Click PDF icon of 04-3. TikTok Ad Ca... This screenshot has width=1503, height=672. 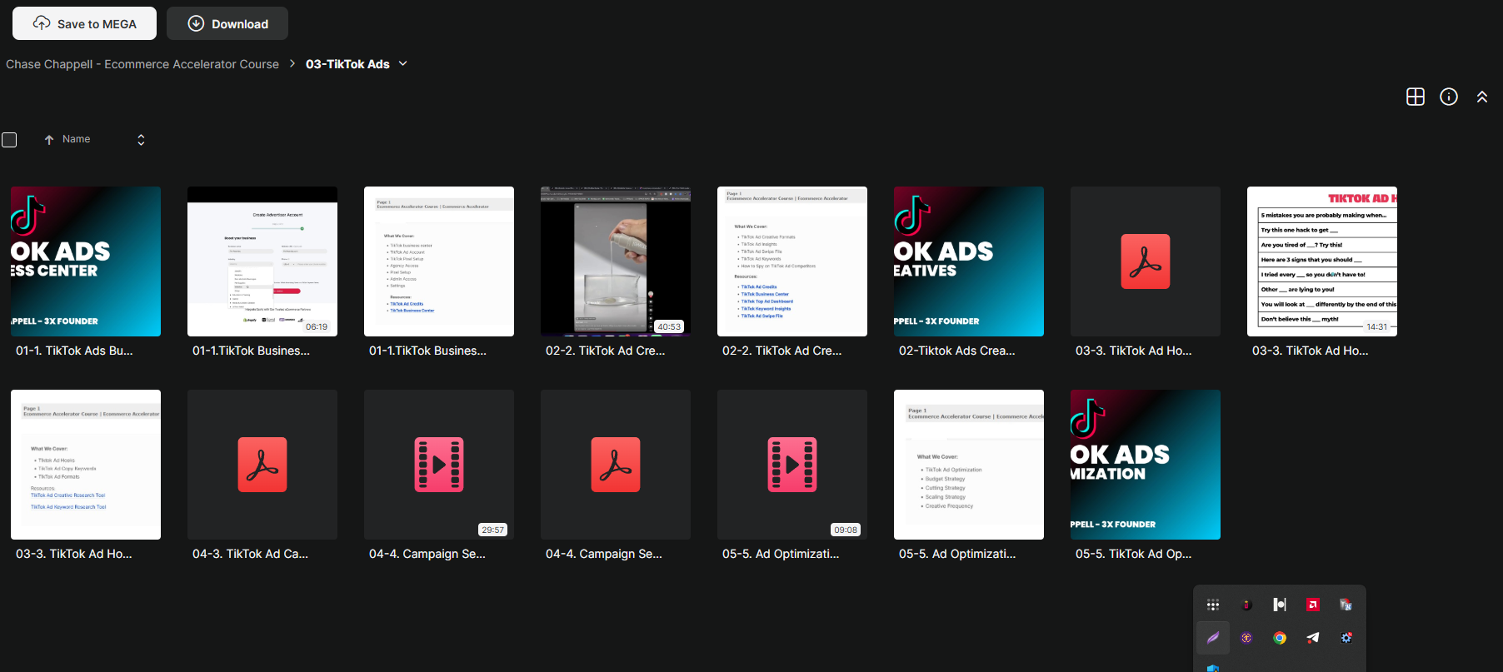(262, 465)
